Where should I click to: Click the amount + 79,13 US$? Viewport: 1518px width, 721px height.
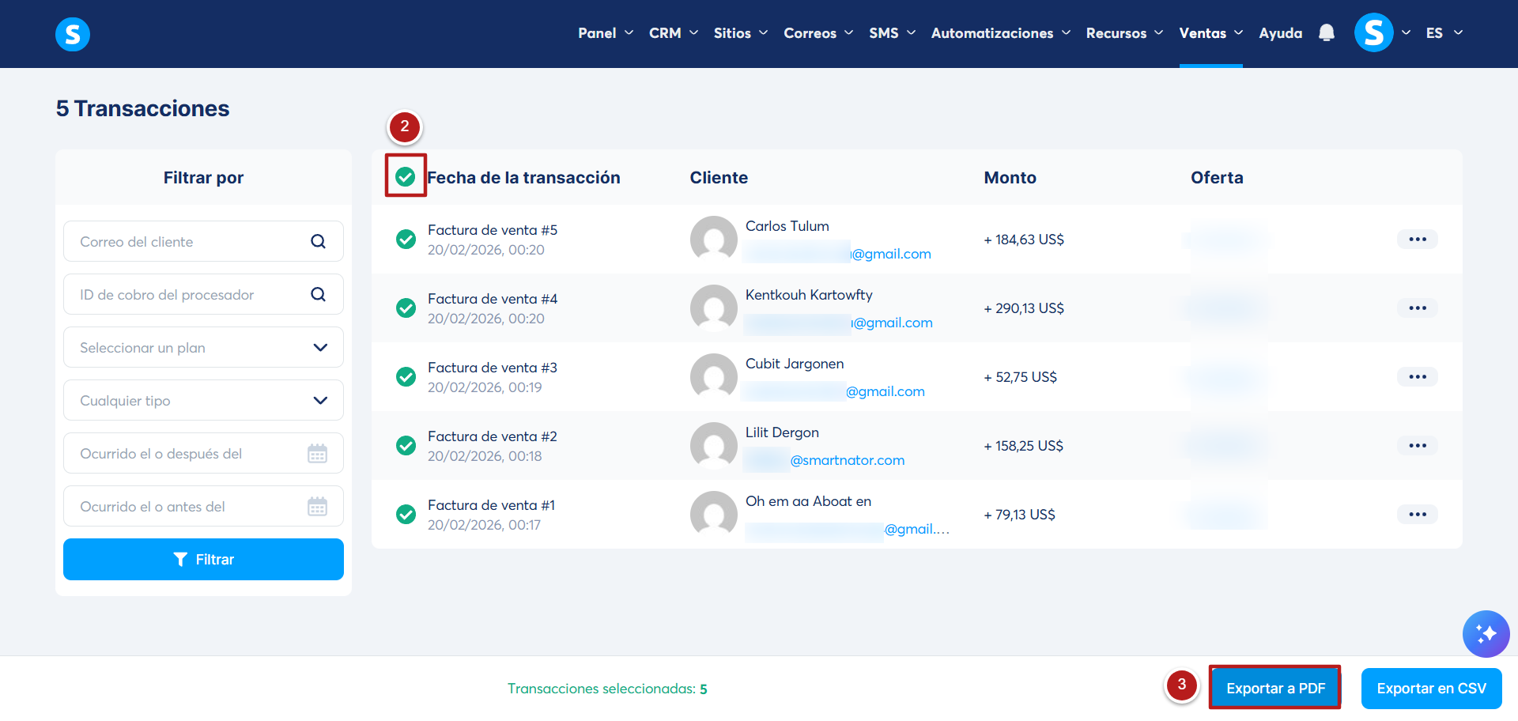pos(1019,514)
